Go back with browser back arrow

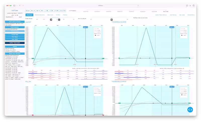[x=20, y=5]
